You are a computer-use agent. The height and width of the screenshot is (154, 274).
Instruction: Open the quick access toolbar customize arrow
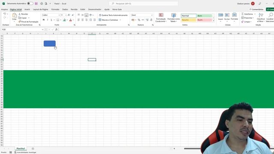[x=50, y=4]
